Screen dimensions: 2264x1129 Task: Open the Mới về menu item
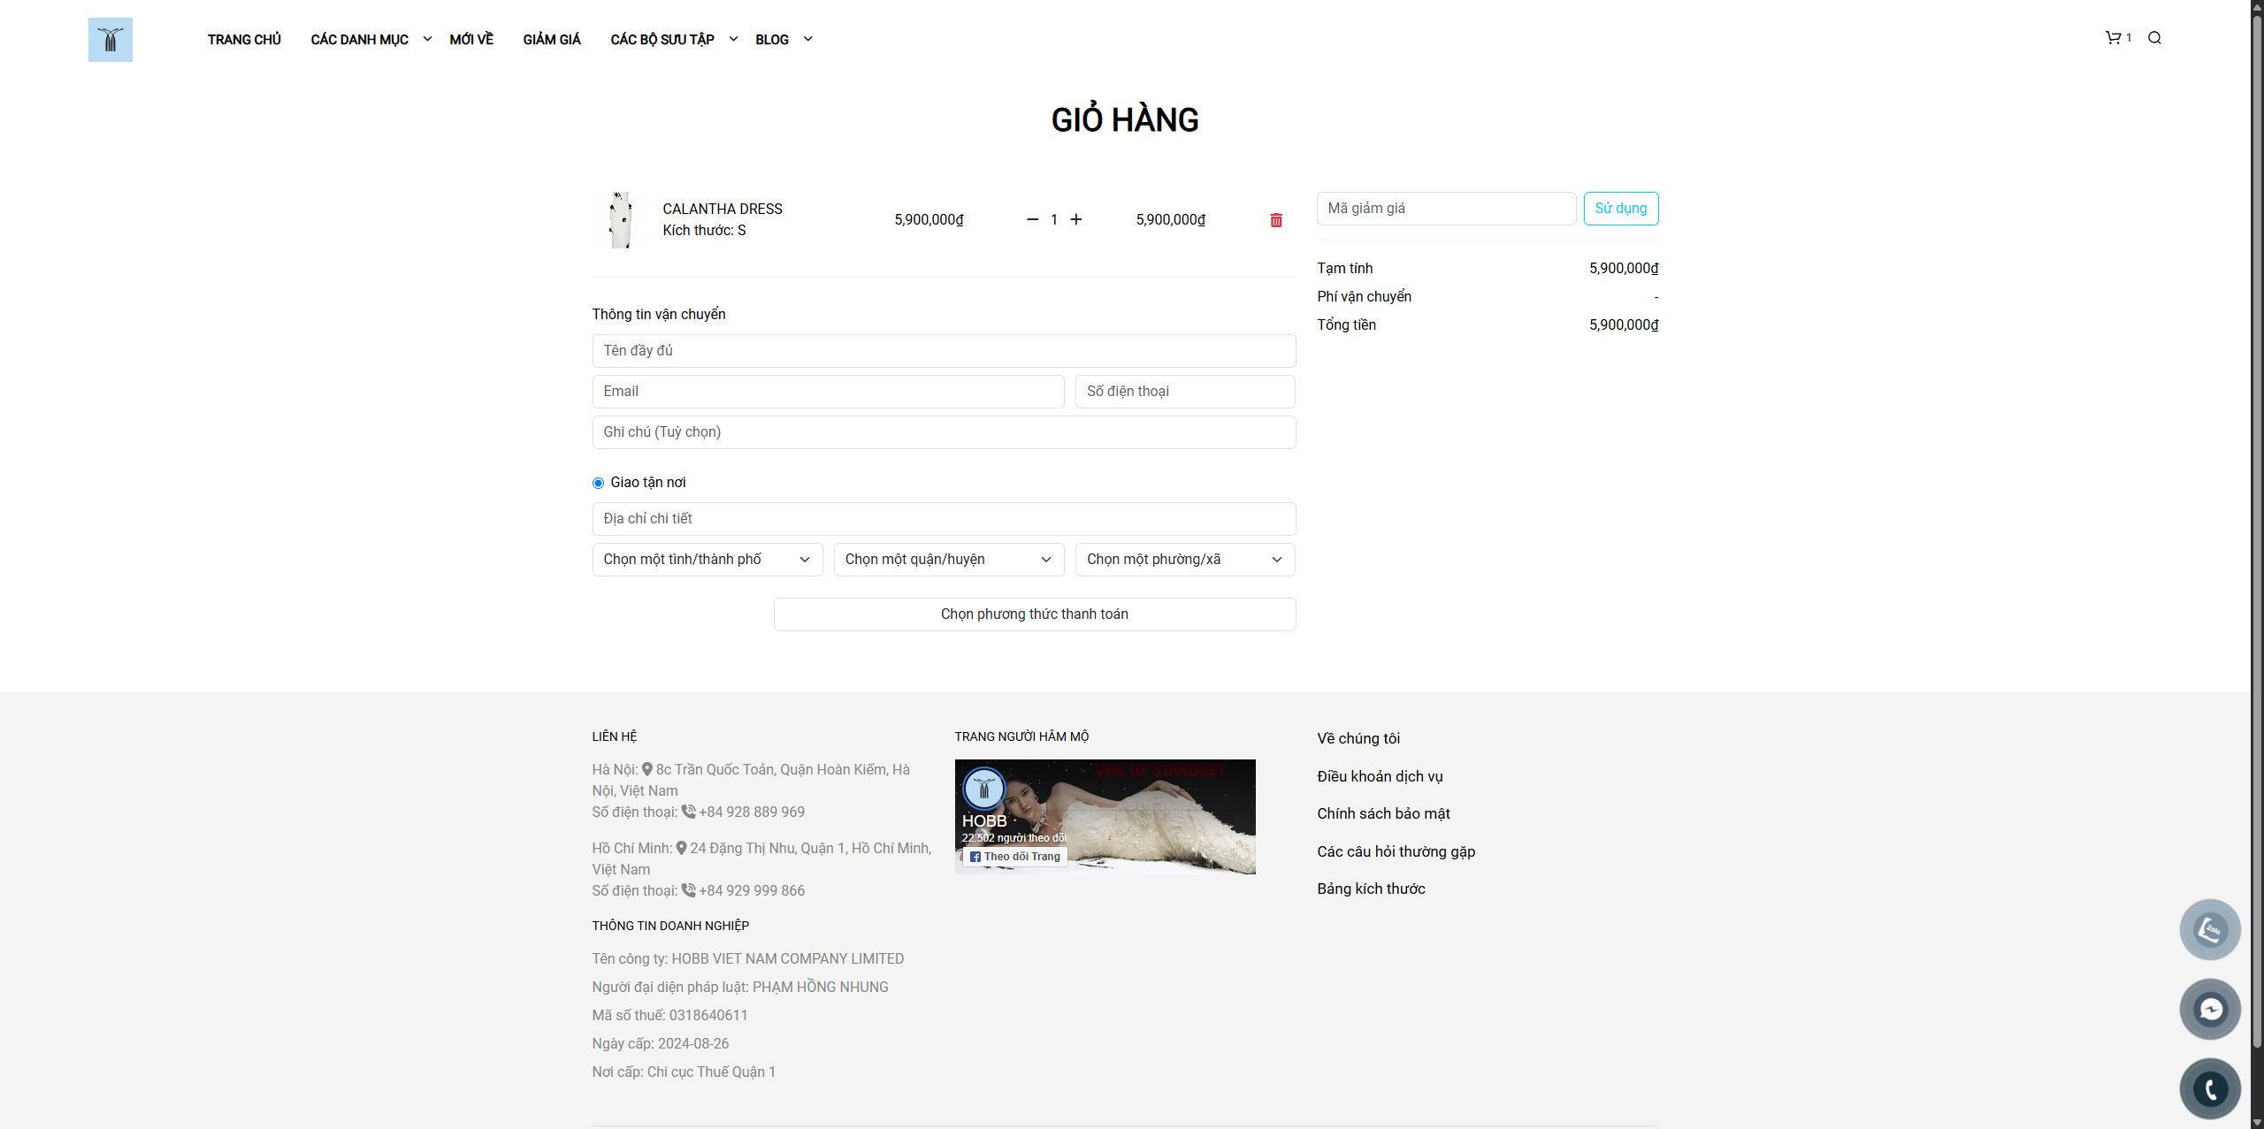[471, 40]
